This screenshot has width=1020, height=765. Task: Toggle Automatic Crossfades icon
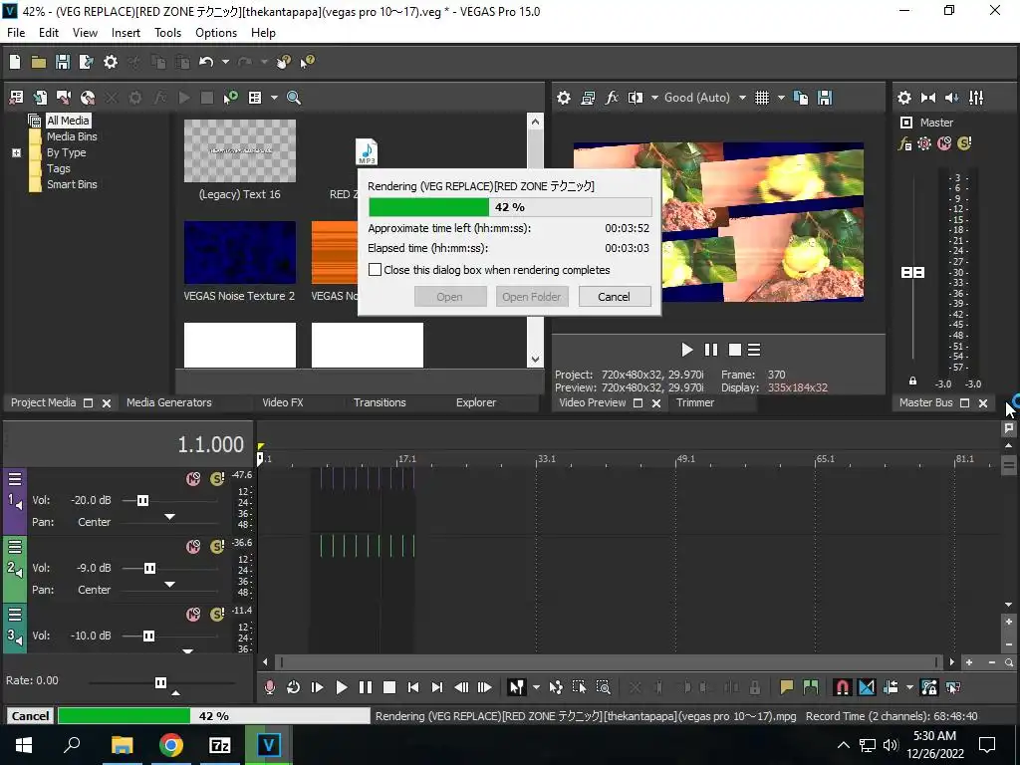click(x=867, y=687)
